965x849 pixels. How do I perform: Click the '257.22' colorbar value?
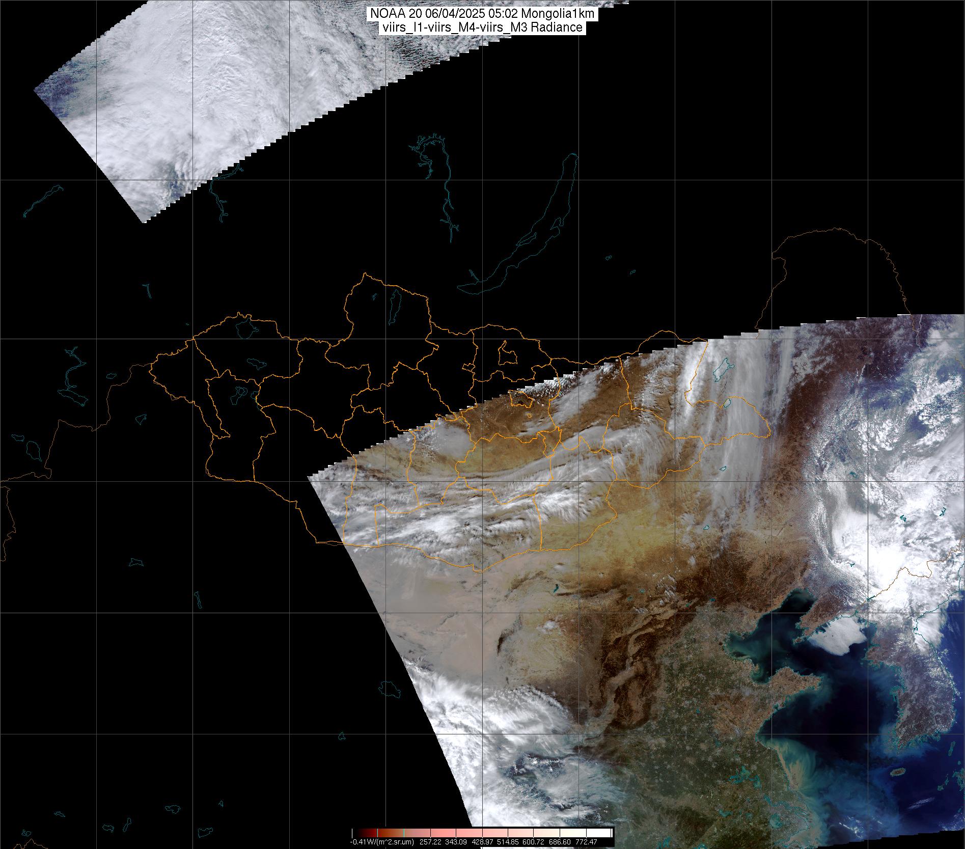(430, 842)
